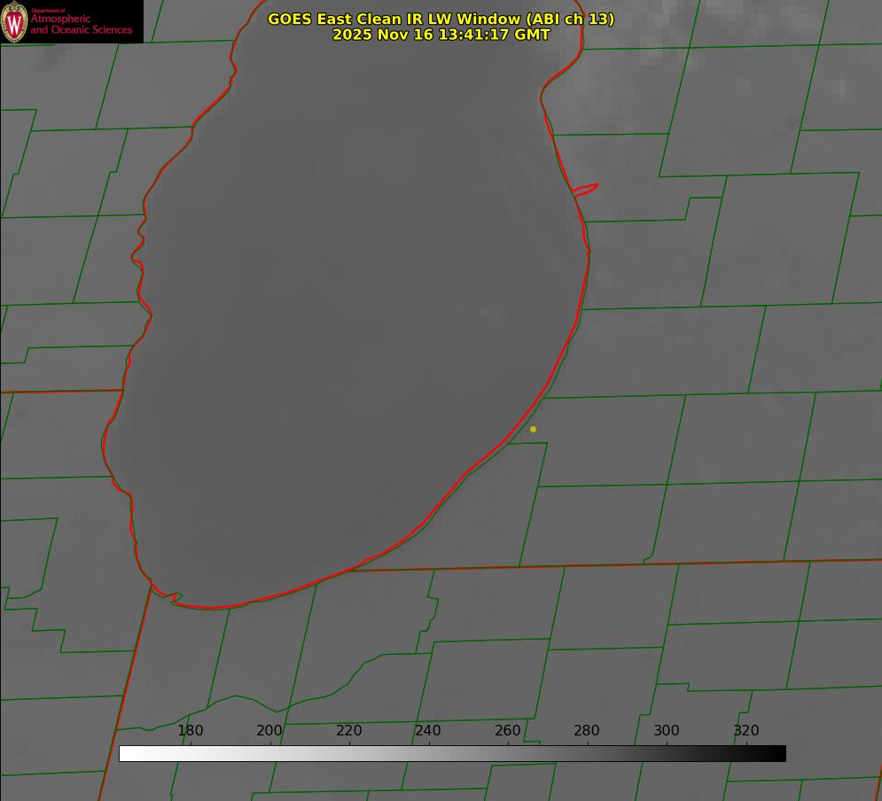Click the GOES East Clean IR title text
This screenshot has height=801, width=882.
(x=441, y=19)
